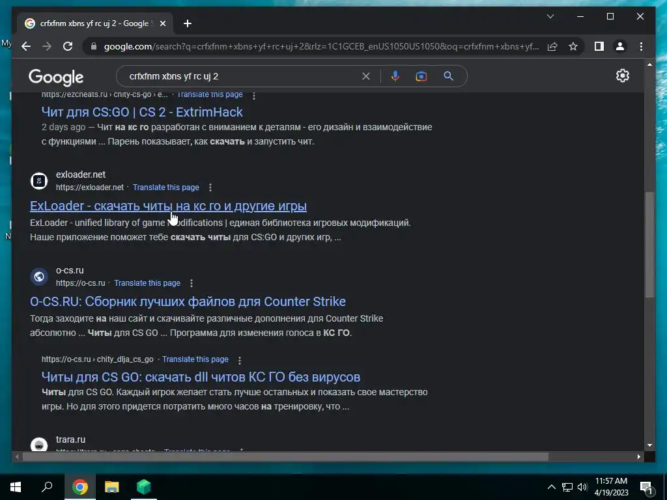The height and width of the screenshot is (500, 667).
Task: Open more options for chity_dlja_cs_go result
Action: (x=240, y=360)
